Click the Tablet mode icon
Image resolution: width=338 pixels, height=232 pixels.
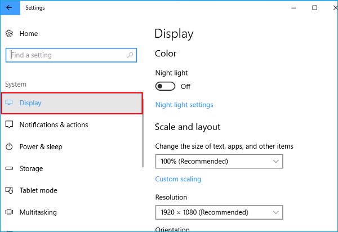9,190
